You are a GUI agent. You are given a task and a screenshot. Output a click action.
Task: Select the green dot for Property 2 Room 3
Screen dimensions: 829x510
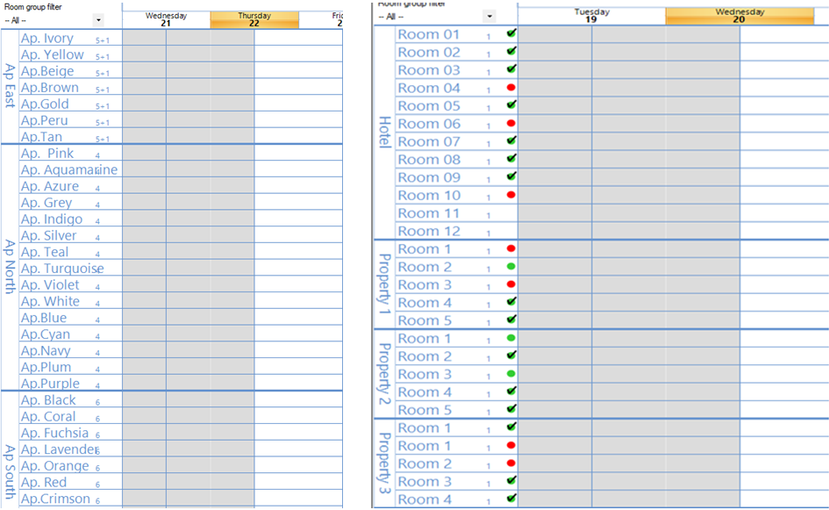click(x=511, y=374)
